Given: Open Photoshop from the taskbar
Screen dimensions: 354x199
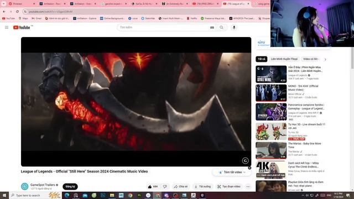Looking at the screenshot, I should pyautogui.click(x=103, y=195).
